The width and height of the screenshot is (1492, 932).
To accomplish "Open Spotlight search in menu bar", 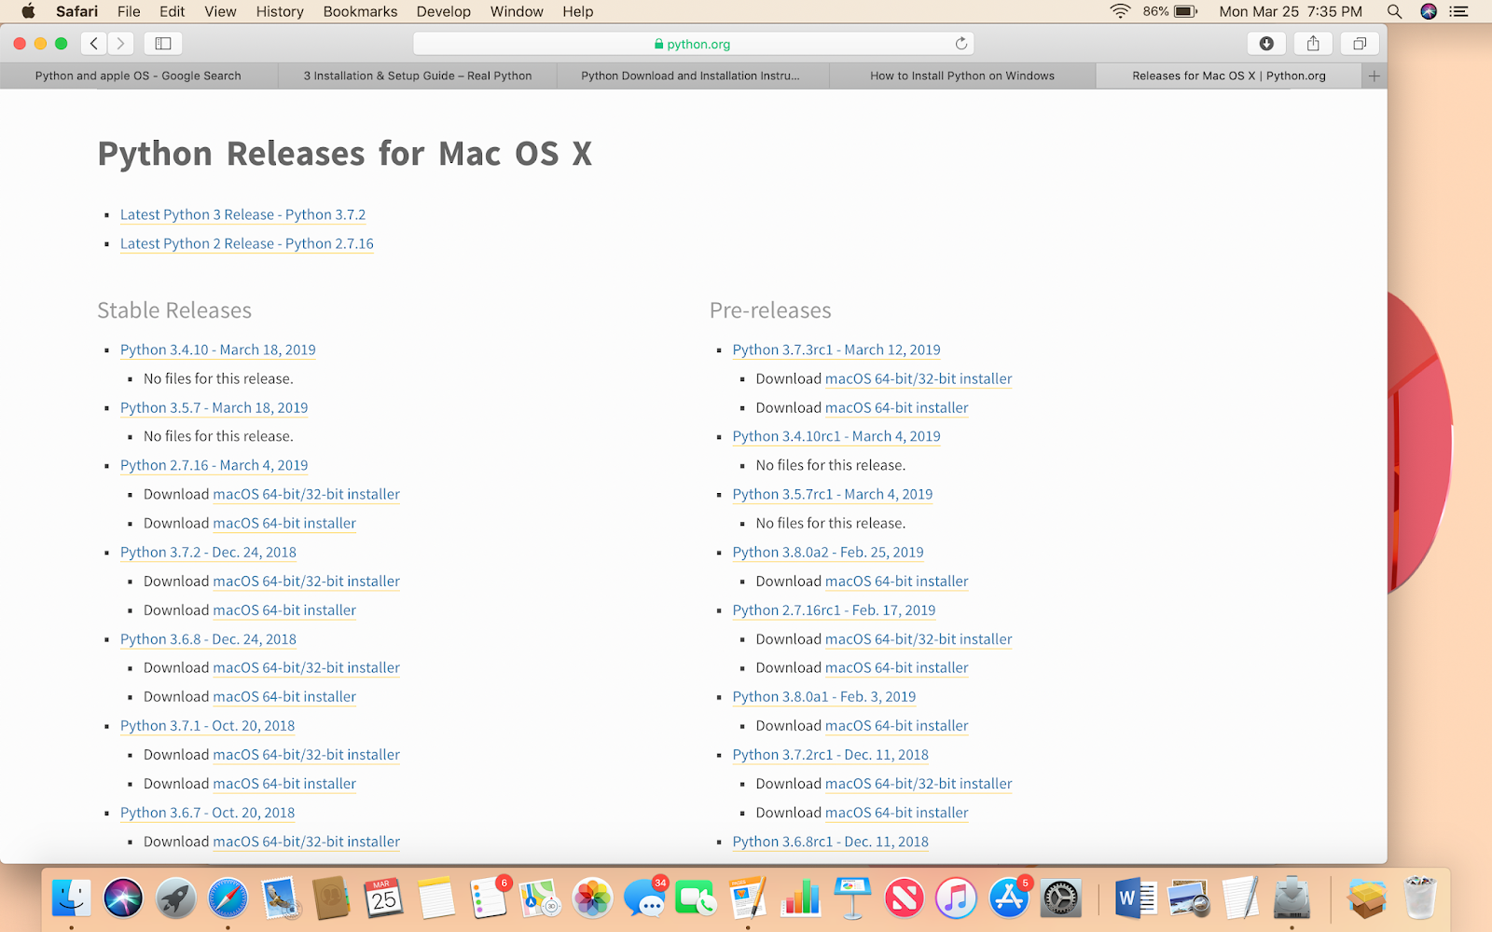I will click(1394, 11).
